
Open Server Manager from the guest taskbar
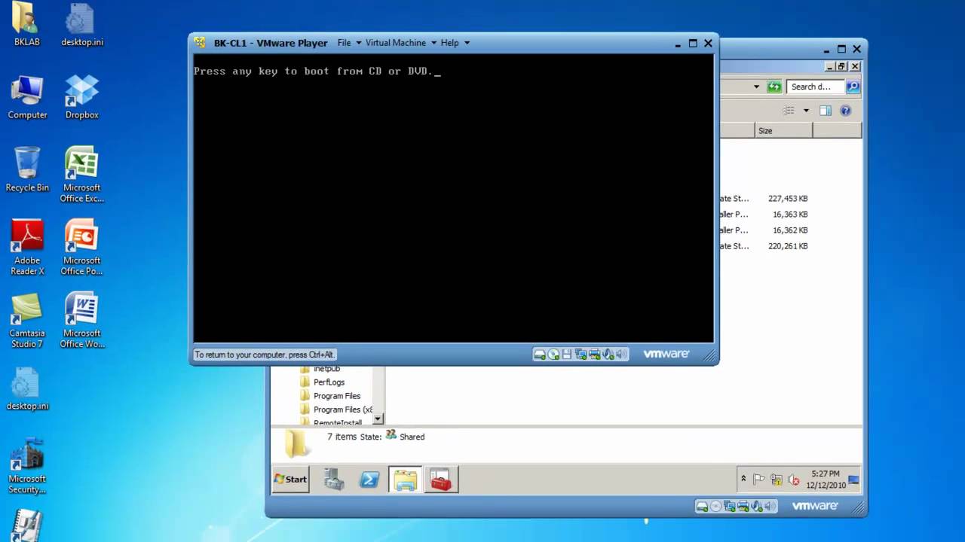click(x=334, y=480)
